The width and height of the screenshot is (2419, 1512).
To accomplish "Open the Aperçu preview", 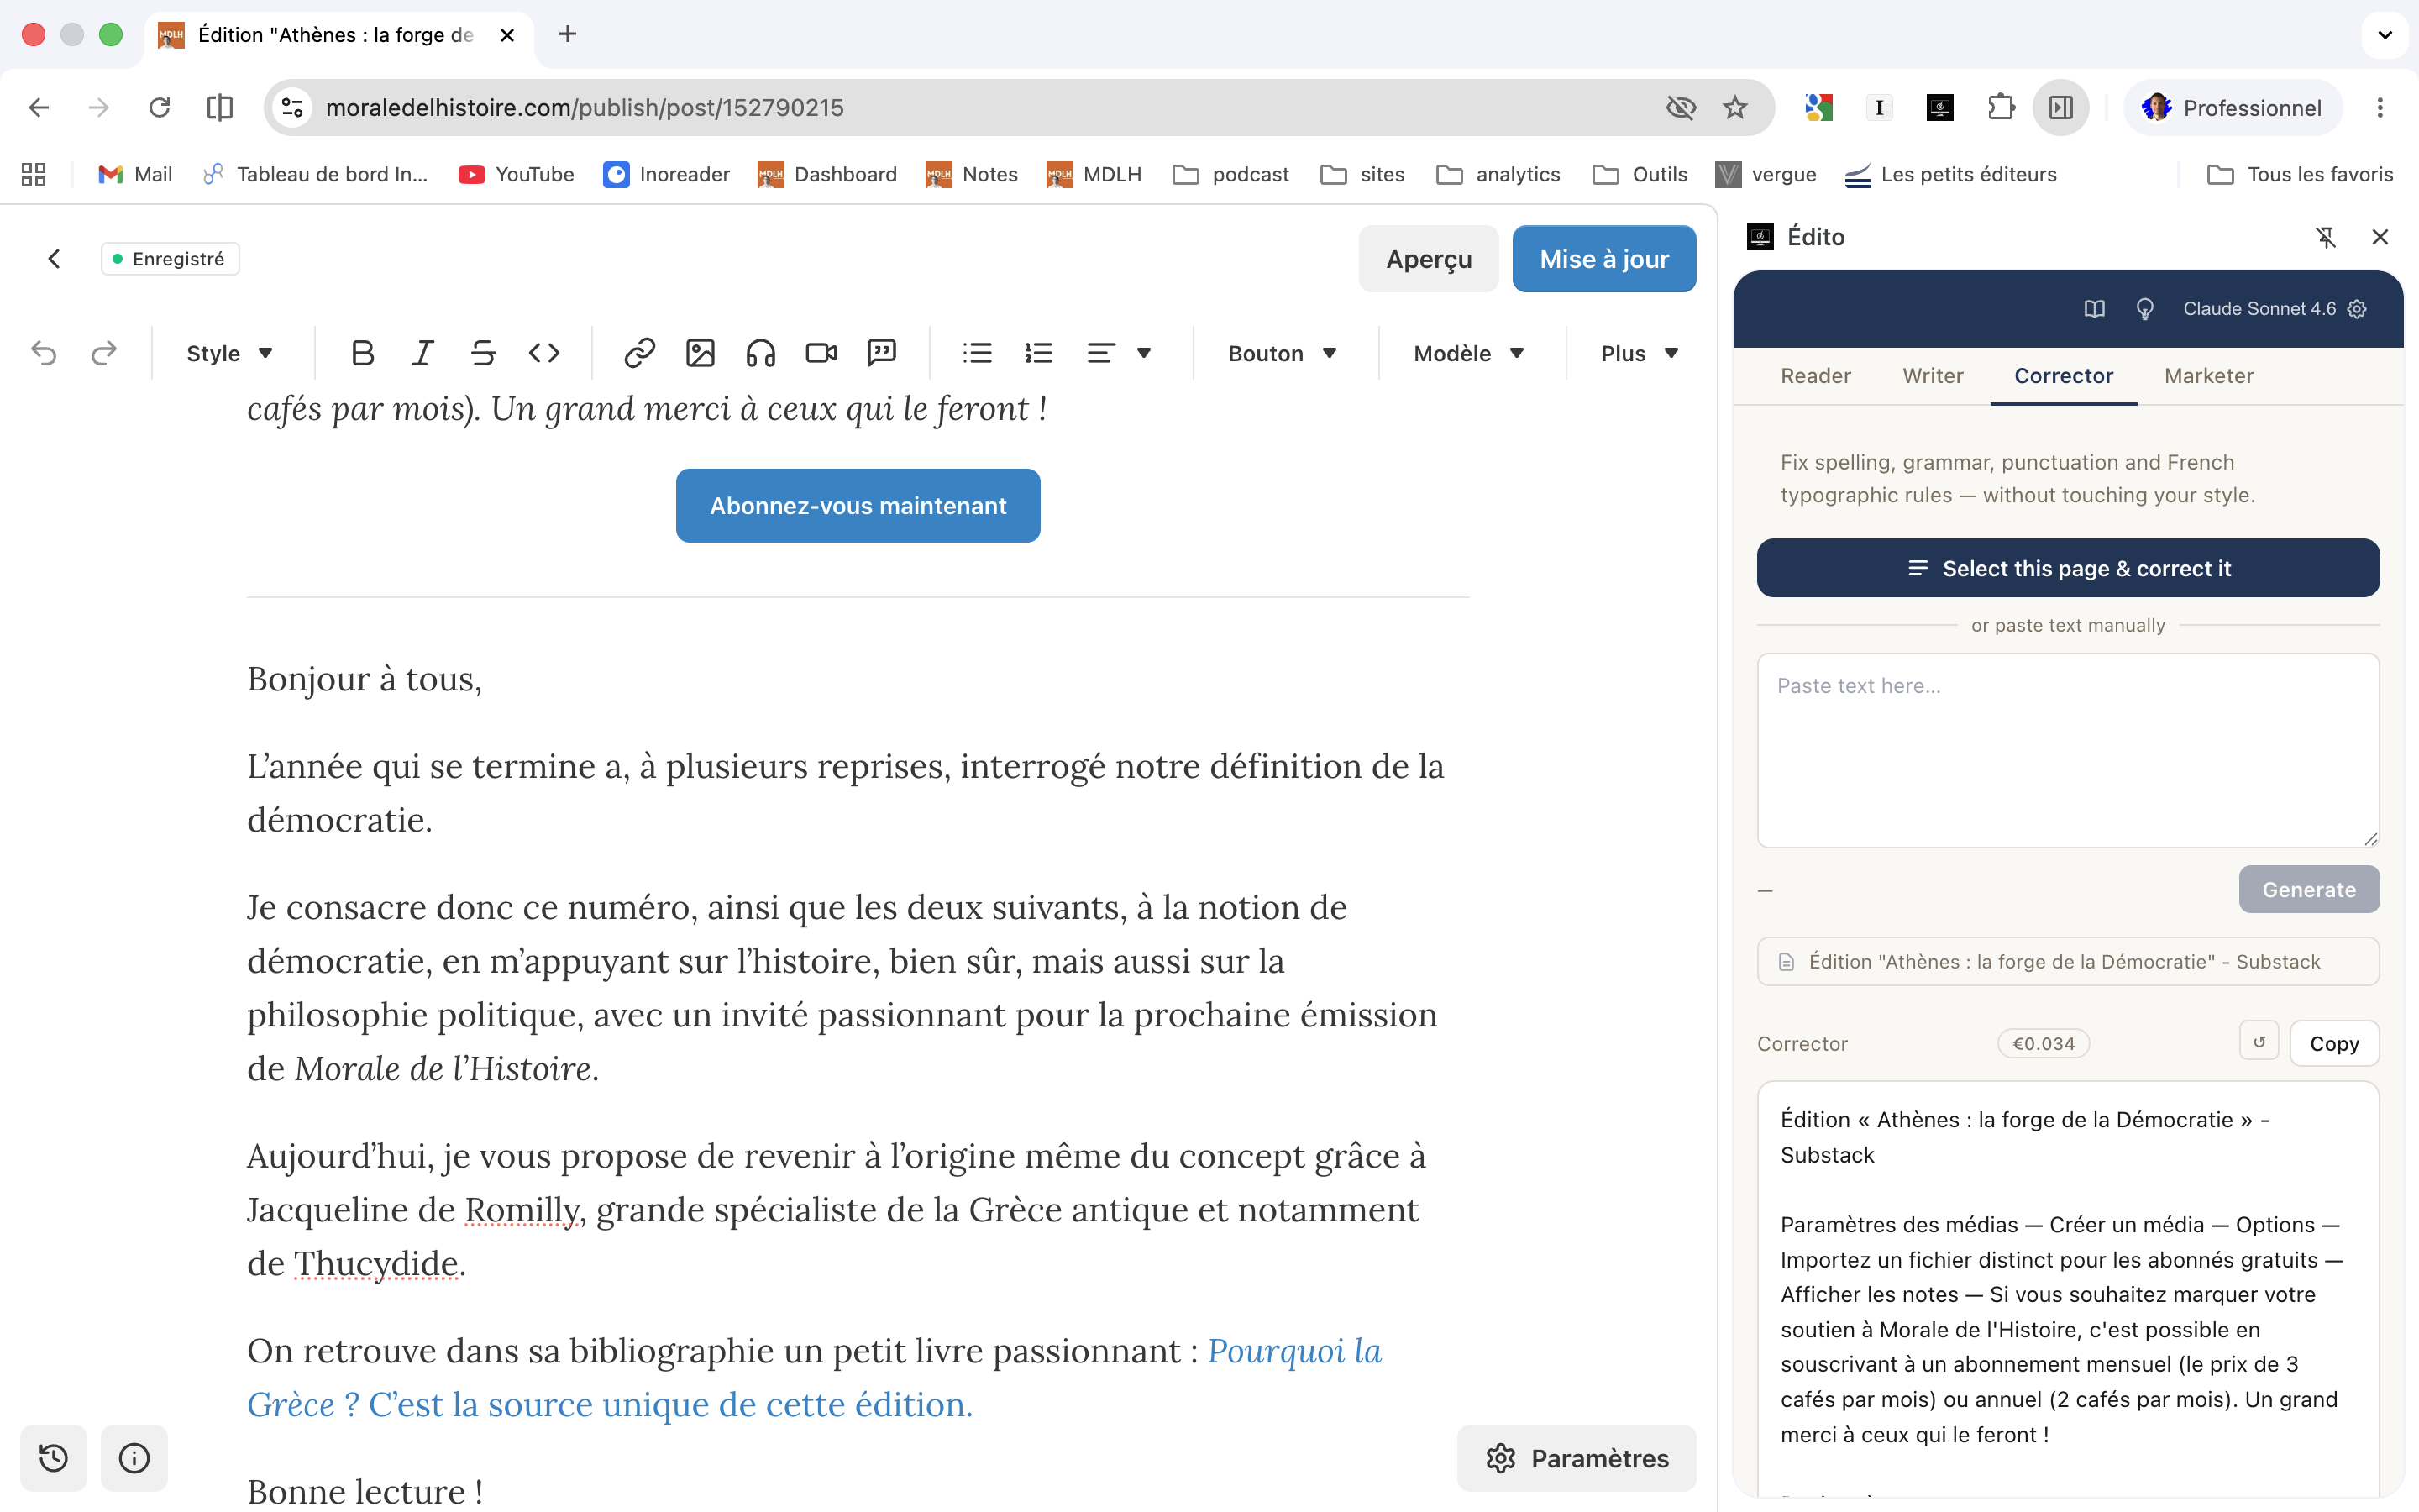I will click(x=1429, y=259).
